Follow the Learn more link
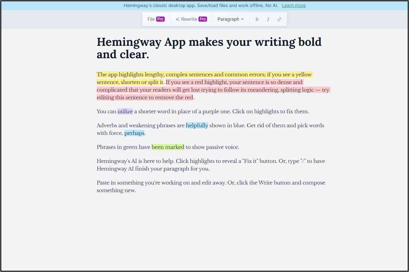 point(294,5)
